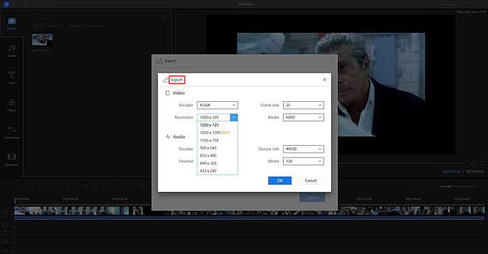Image resolution: width=488 pixels, height=254 pixels.
Task: Click the timeline zoom out magnifier
Action: [433, 186]
